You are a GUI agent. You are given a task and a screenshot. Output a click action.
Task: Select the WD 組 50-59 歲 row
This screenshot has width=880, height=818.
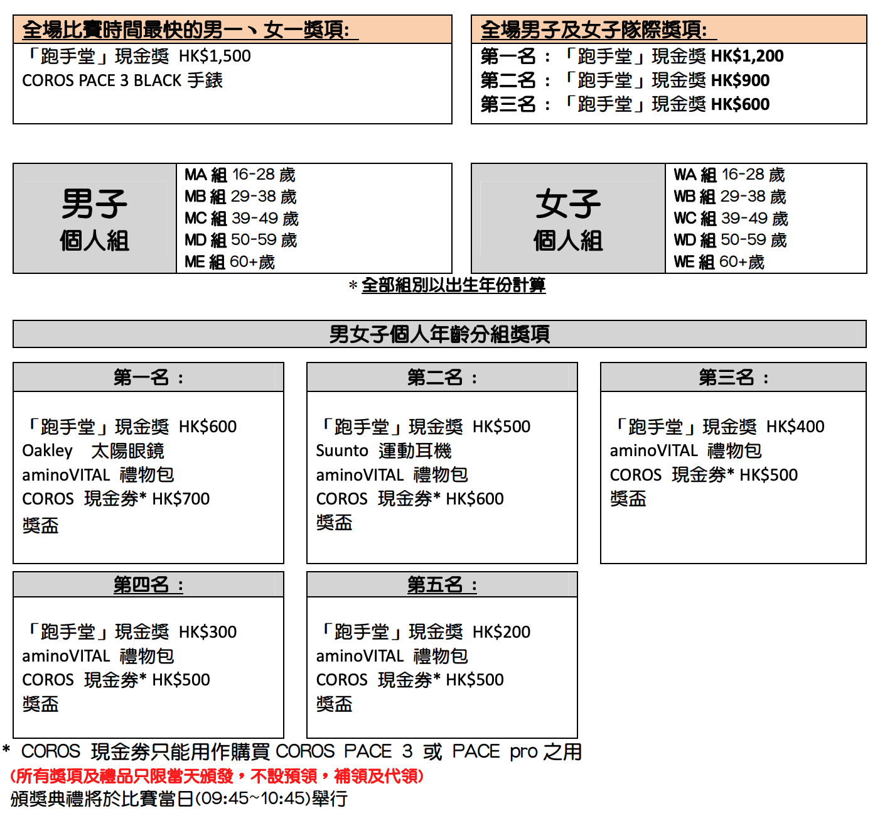click(x=731, y=240)
